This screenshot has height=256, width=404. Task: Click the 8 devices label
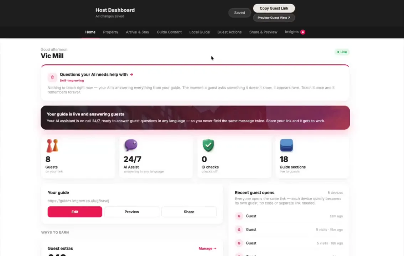(x=335, y=193)
